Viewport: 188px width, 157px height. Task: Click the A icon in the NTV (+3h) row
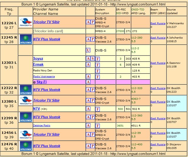coord(88,109)
